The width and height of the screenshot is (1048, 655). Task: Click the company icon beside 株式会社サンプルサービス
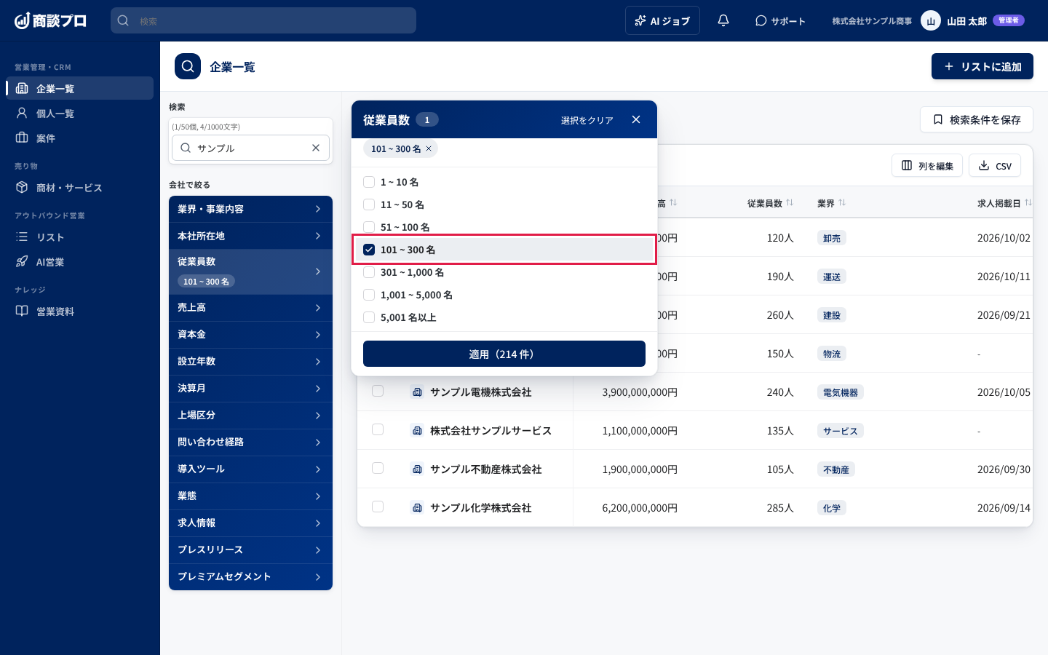click(x=417, y=431)
